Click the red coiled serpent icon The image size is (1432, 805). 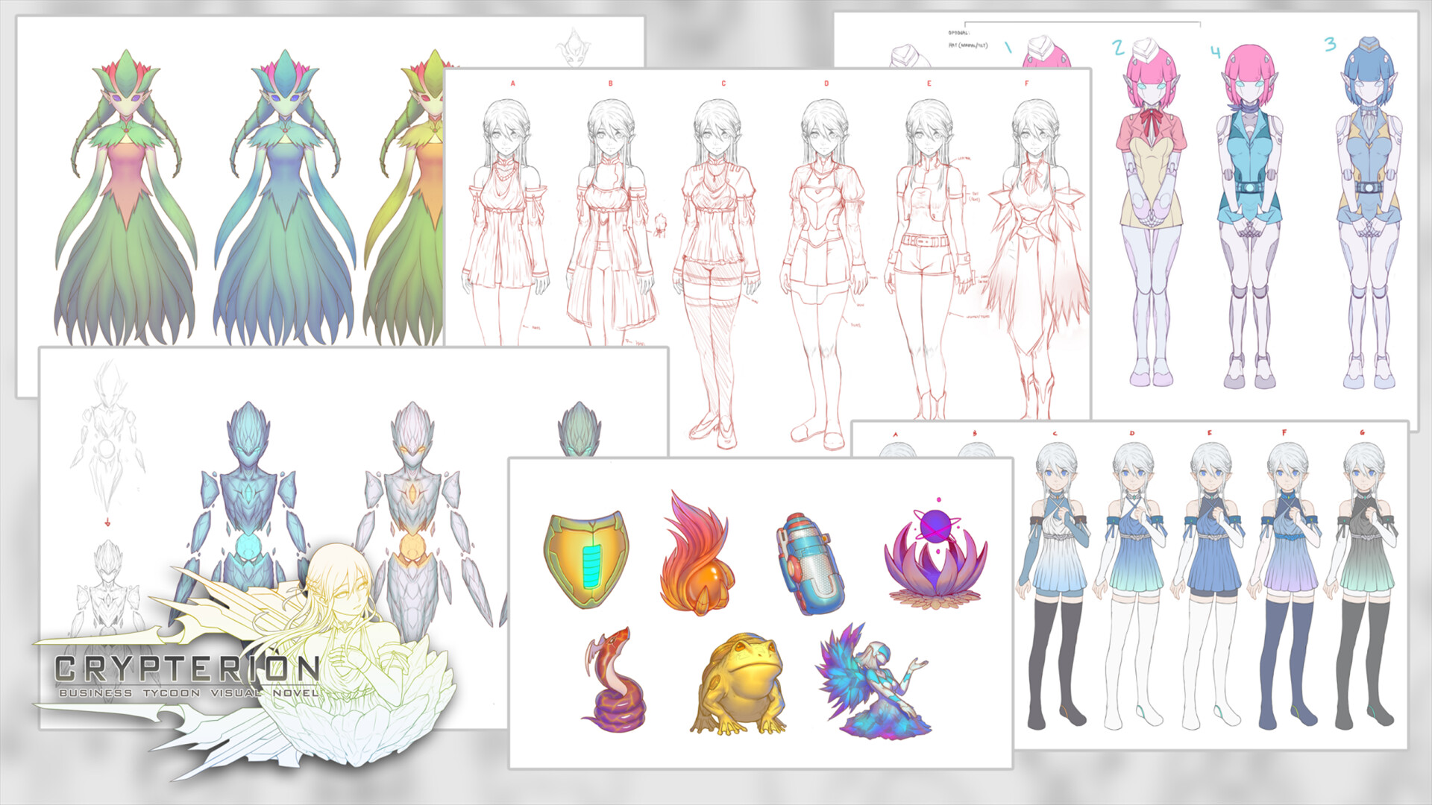click(613, 680)
